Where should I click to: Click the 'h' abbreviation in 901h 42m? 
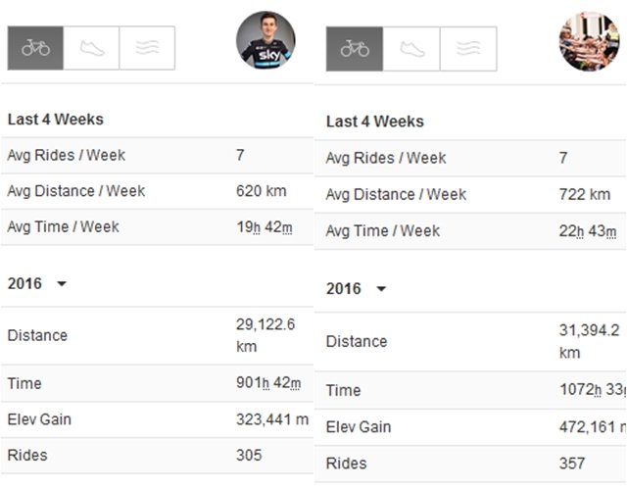(265, 383)
